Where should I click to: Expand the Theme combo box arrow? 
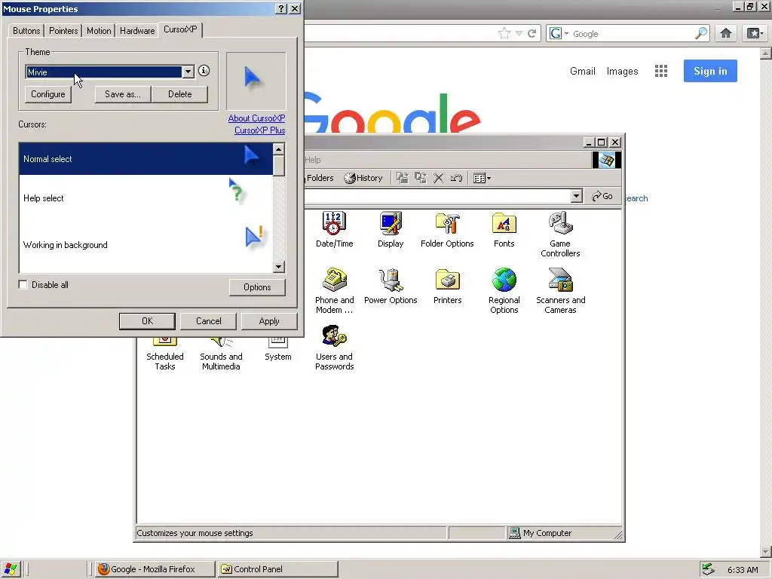click(x=188, y=72)
